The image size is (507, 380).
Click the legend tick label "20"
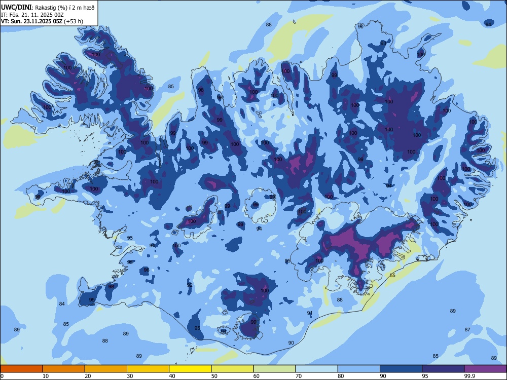88,376
